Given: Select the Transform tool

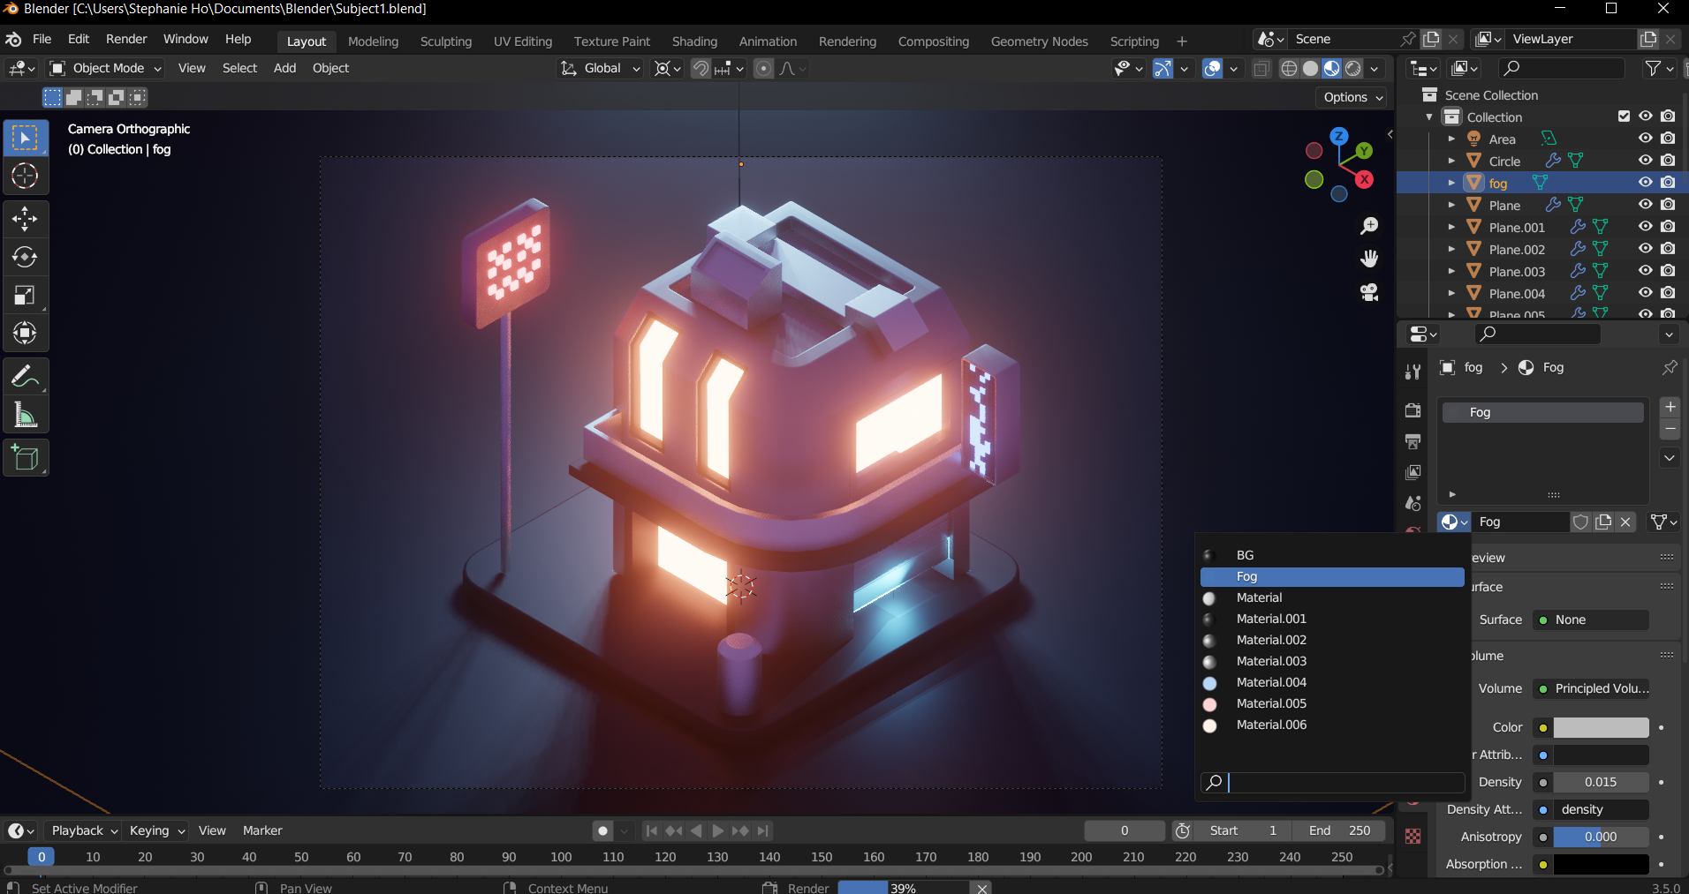Looking at the screenshot, I should click(25, 333).
